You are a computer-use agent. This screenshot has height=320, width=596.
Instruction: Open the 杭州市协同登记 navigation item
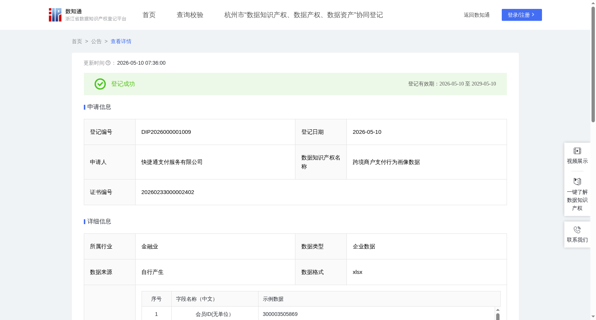point(304,15)
